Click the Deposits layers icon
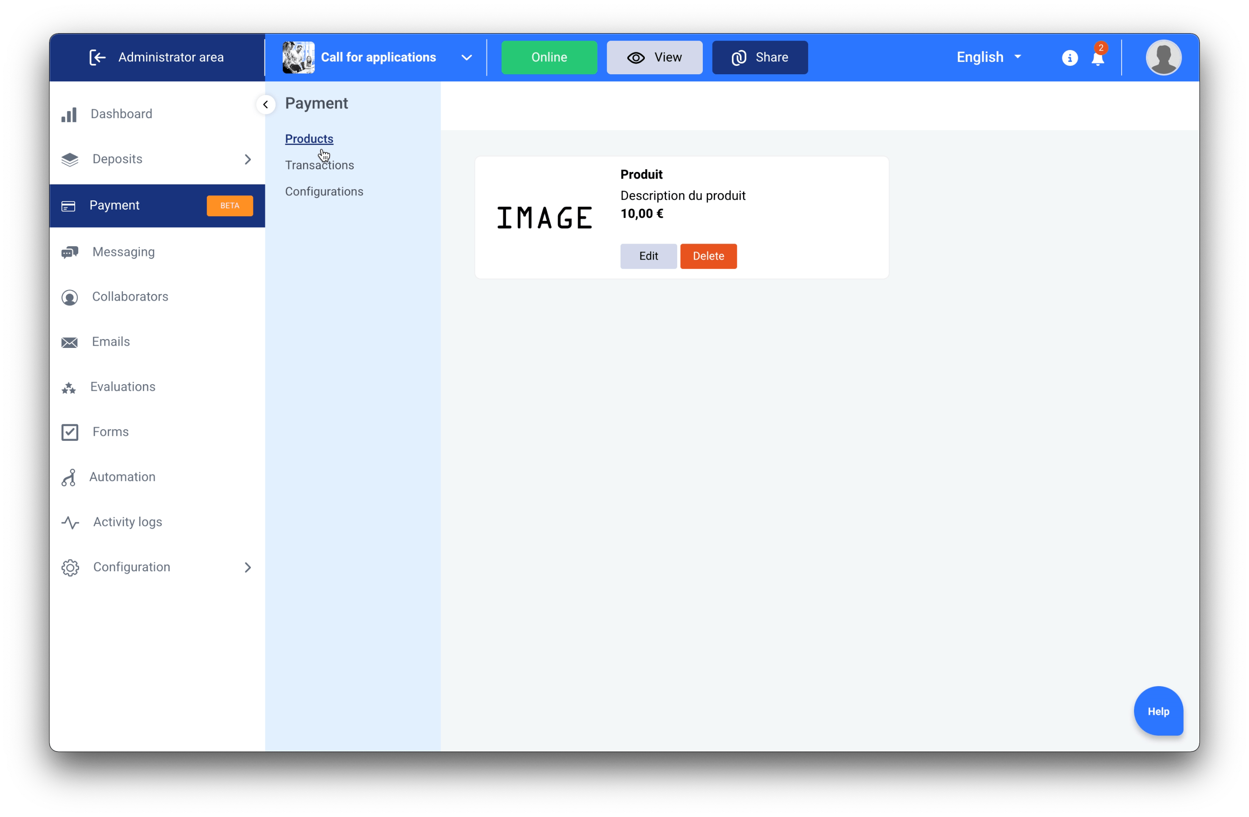 [70, 160]
